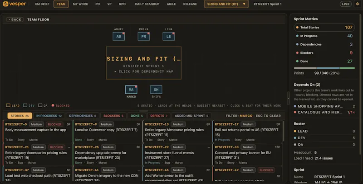Toggle the LIVE indicator
Viewport: 363px width, 184px height.
tap(346, 4)
